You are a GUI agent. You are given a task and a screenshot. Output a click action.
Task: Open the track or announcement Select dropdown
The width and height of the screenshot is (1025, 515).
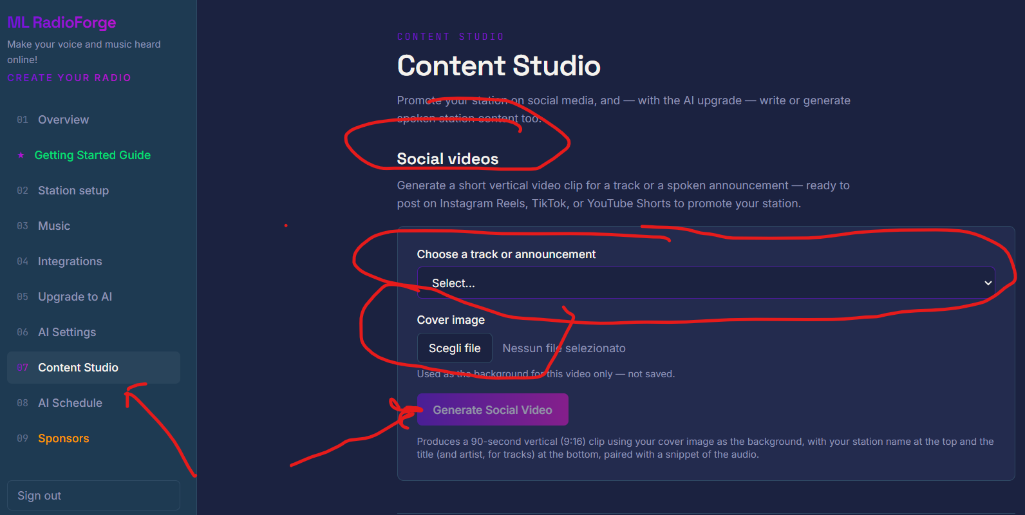point(706,283)
